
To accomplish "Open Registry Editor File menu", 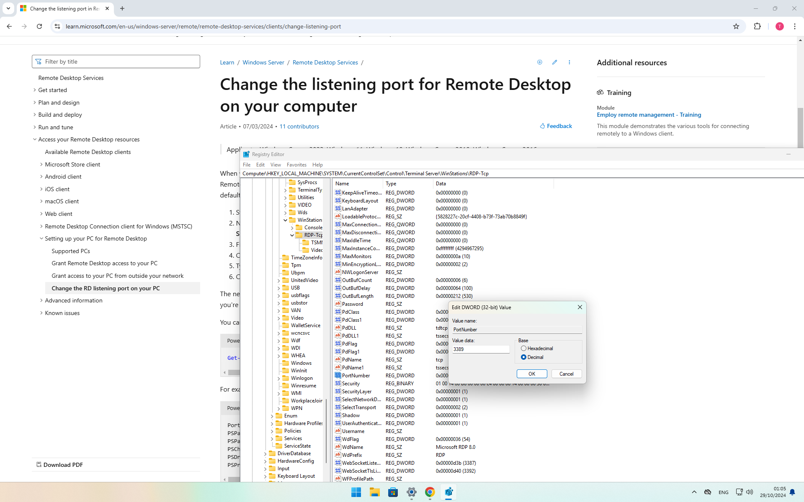I will pos(247,165).
